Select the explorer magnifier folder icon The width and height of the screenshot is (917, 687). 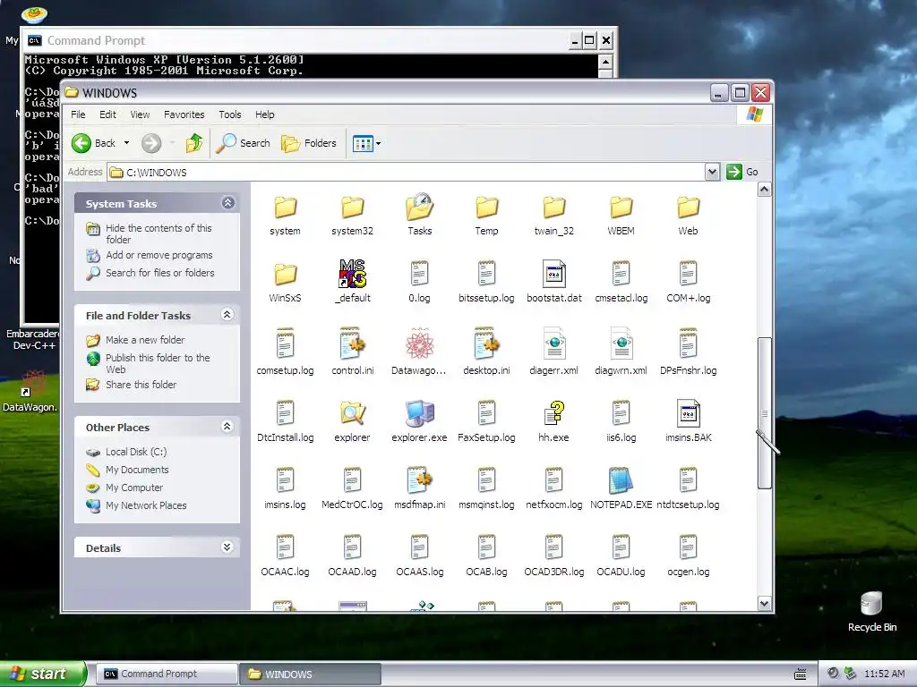pyautogui.click(x=353, y=413)
